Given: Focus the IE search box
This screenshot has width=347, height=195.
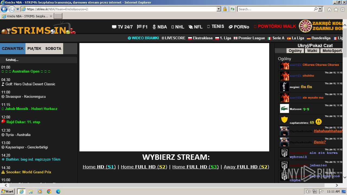Looking at the screenshot, I should tap(276, 9).
